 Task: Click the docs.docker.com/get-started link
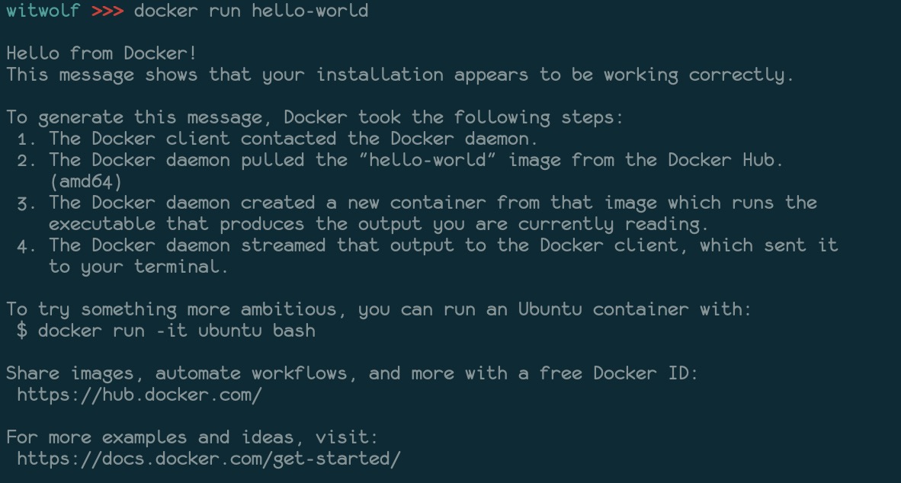pyautogui.click(x=208, y=459)
